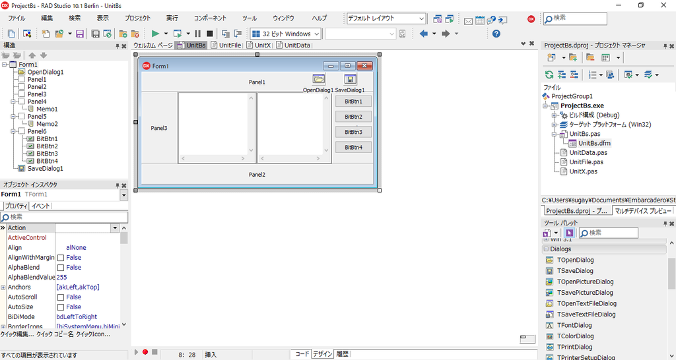
Task: Click the BitBtn4 button on the form
Action: tap(354, 147)
